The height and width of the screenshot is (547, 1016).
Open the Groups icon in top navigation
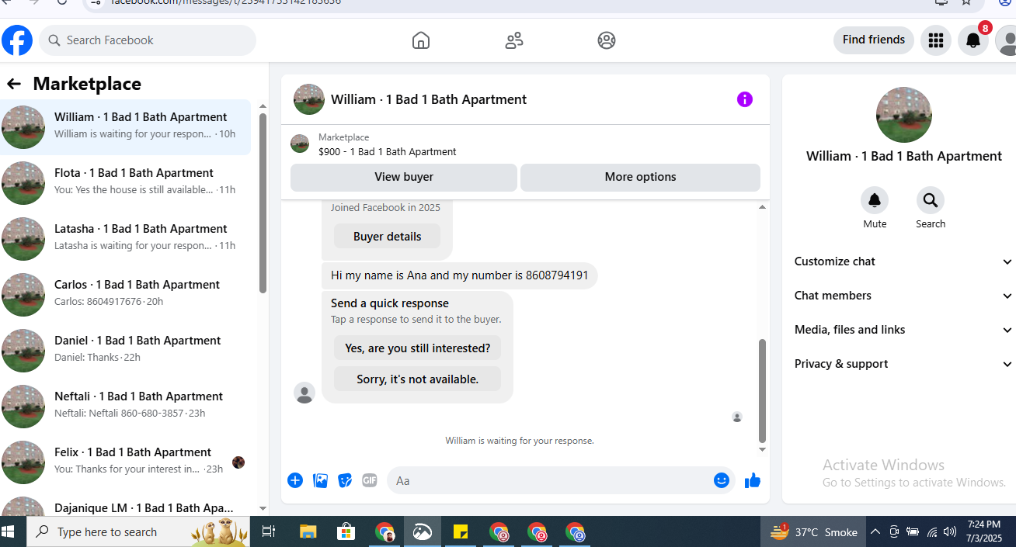(x=607, y=40)
